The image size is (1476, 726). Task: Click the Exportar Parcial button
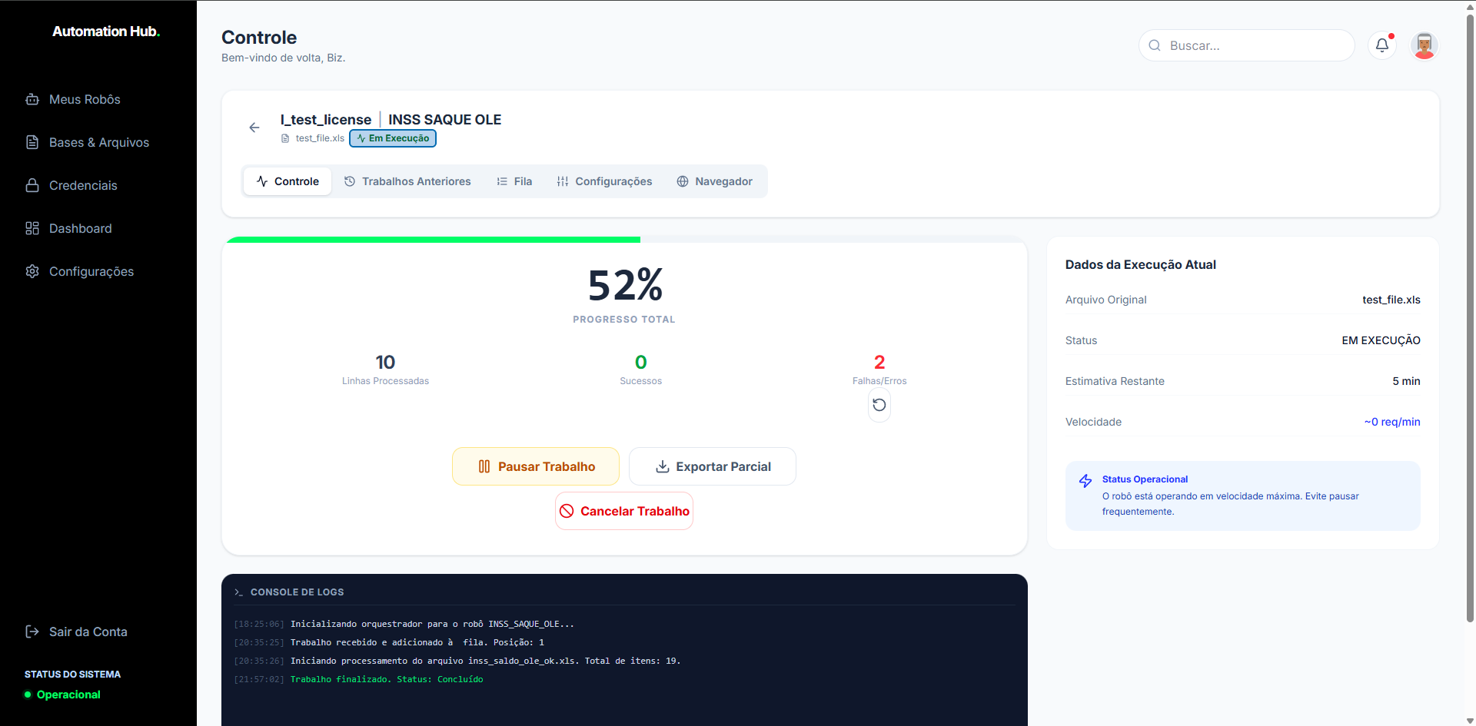[x=712, y=466]
